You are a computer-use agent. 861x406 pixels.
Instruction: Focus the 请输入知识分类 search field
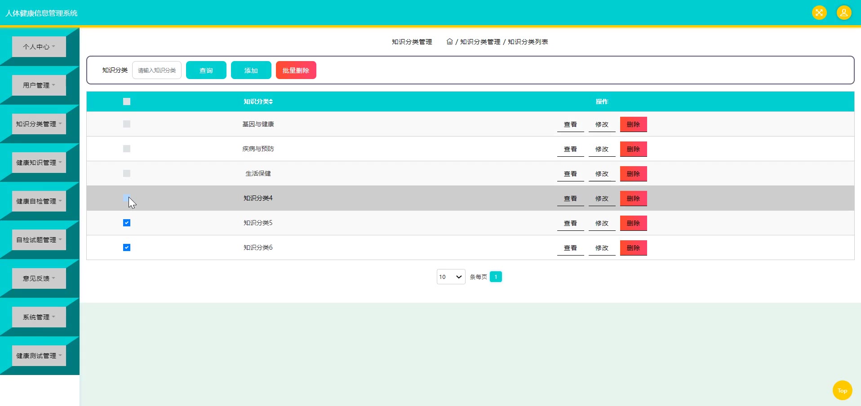[157, 70]
